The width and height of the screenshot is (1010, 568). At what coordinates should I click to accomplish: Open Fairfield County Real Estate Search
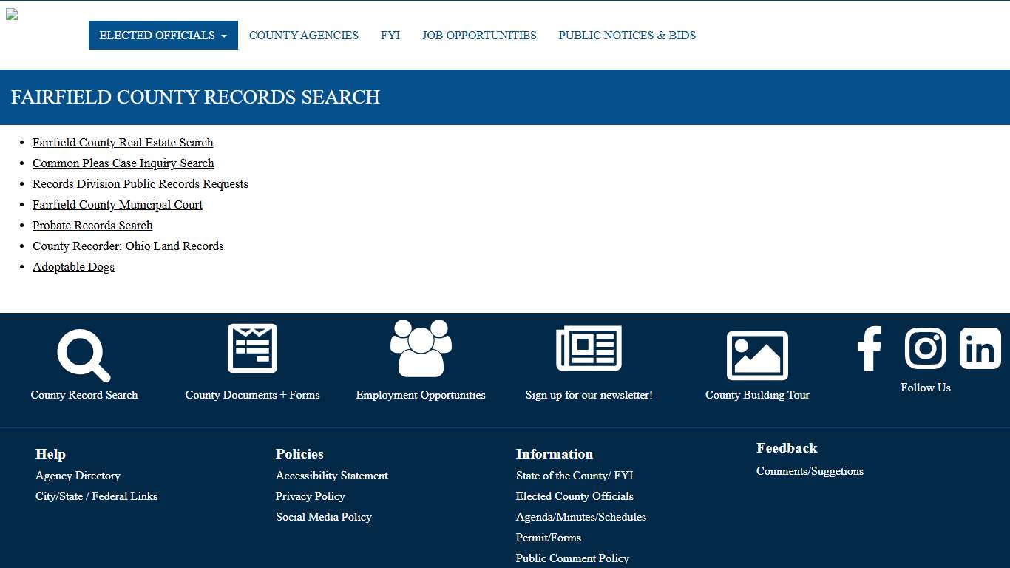(123, 142)
